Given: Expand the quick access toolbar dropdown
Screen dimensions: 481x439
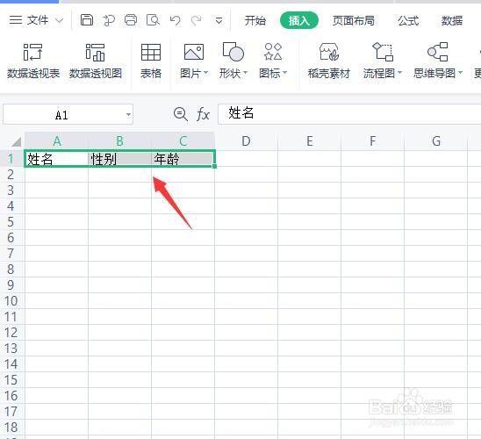Looking at the screenshot, I should click(219, 21).
